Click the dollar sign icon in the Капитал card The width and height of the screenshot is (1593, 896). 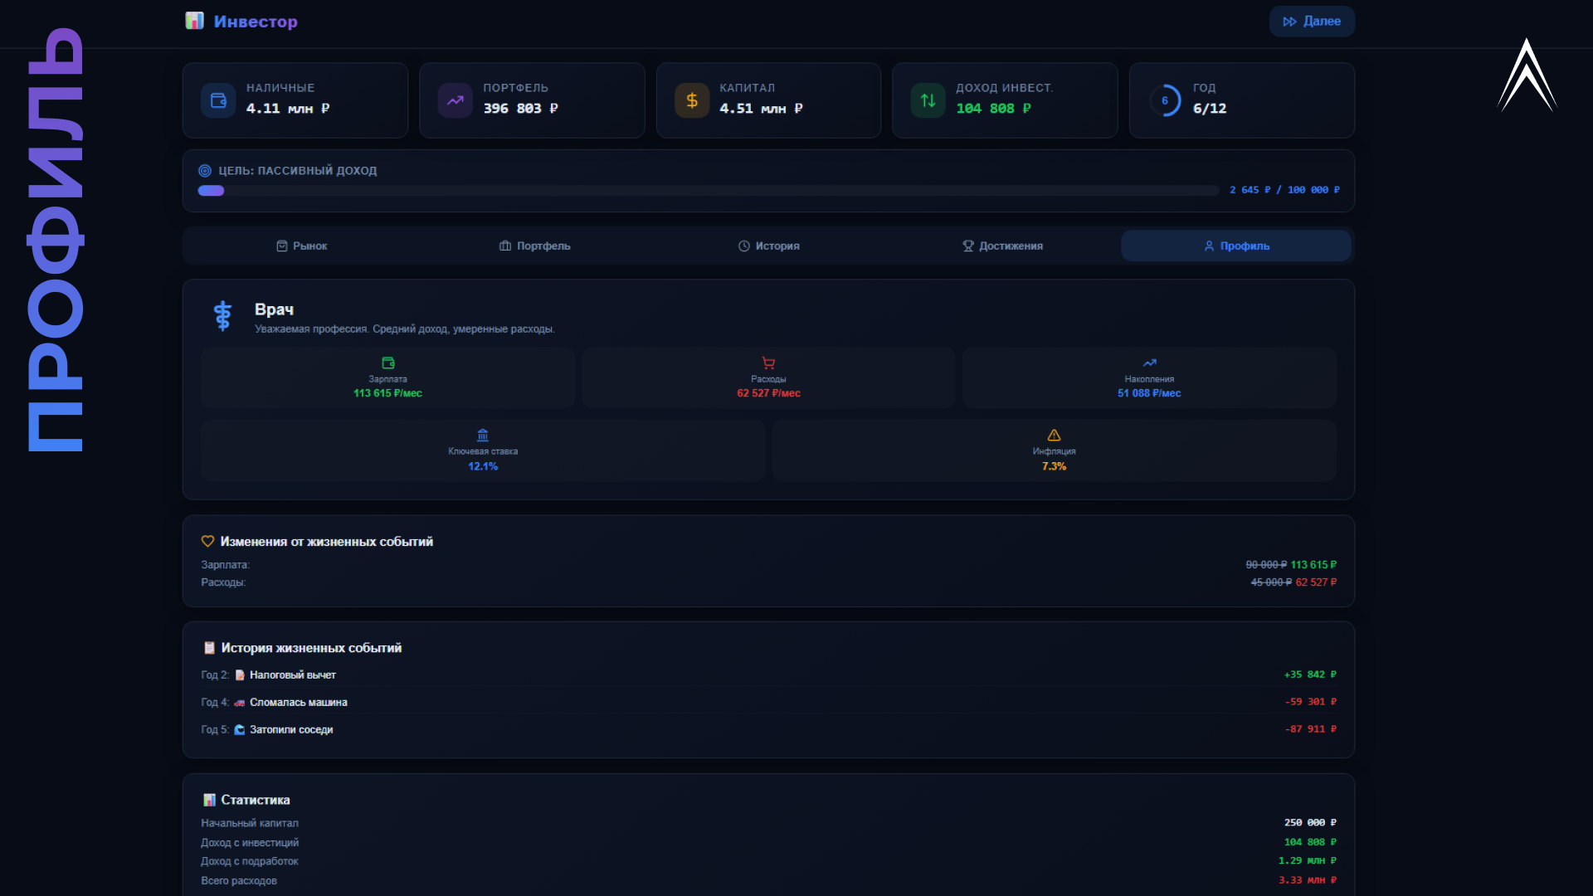click(x=691, y=100)
